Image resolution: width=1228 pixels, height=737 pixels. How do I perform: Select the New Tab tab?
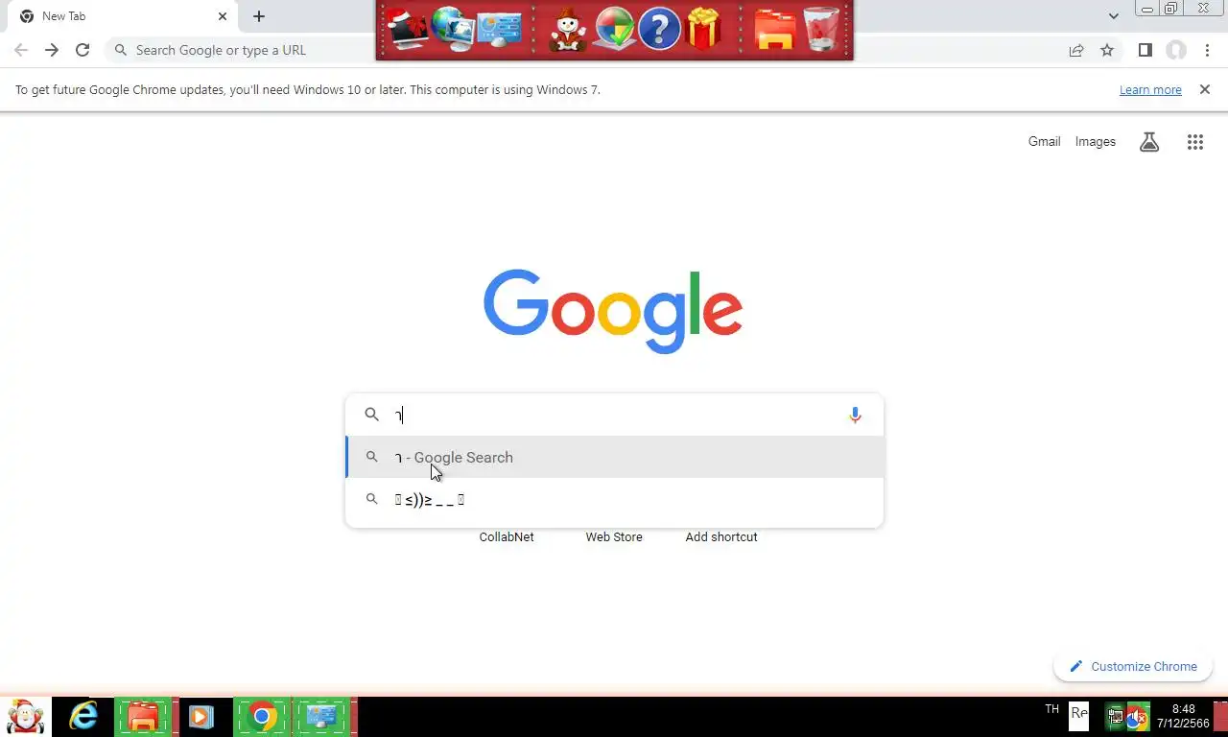coord(125,16)
